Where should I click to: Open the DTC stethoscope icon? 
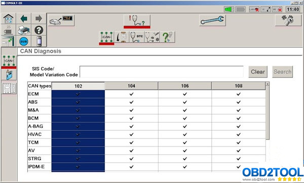[x=137, y=37]
